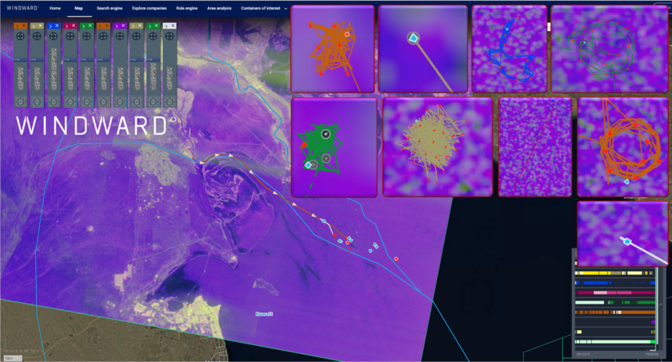Close the green card beside the crimson card
This screenshot has height=362, width=672.
point(90,26)
